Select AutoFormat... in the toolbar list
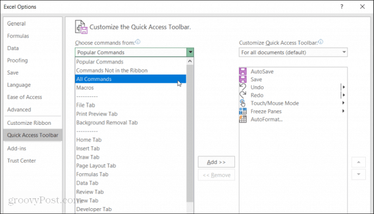374x214 pixels. [266, 120]
